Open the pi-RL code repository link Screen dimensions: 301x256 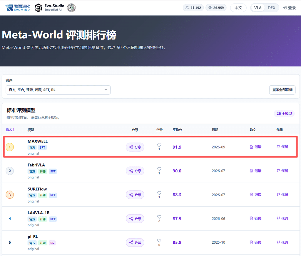tap(282, 242)
